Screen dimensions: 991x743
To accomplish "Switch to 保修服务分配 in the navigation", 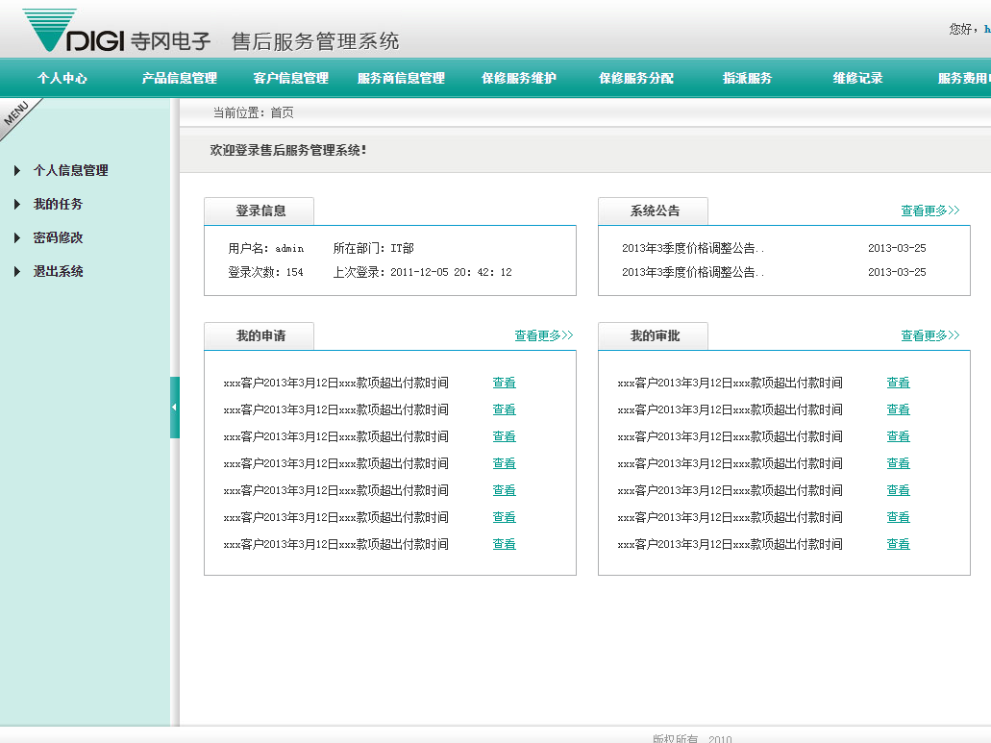I will pos(636,79).
